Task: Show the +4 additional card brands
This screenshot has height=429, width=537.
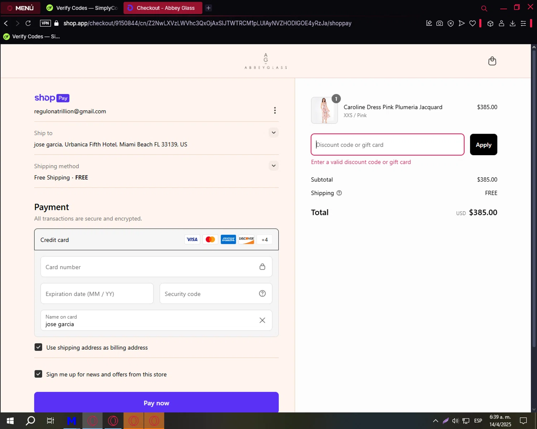Action: click(265, 240)
